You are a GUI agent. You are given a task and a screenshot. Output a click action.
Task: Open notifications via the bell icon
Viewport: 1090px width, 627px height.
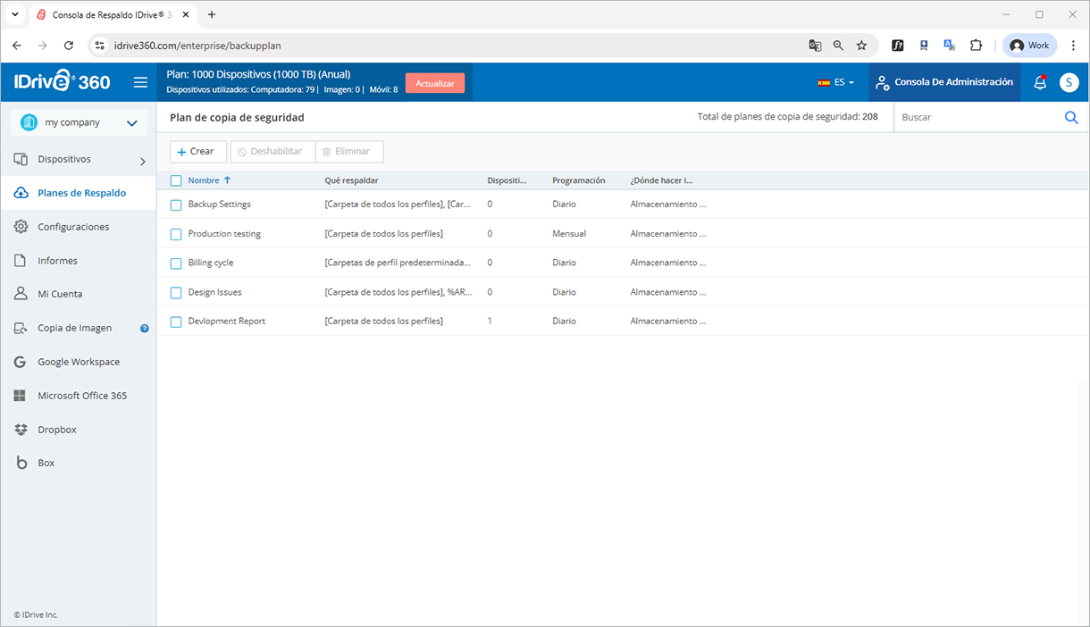coord(1039,81)
